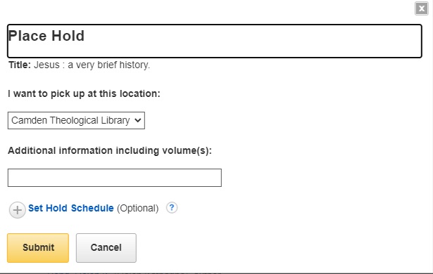Click the (Optional) text after Set Hold Schedule
This screenshot has width=433, height=274.
pos(137,209)
